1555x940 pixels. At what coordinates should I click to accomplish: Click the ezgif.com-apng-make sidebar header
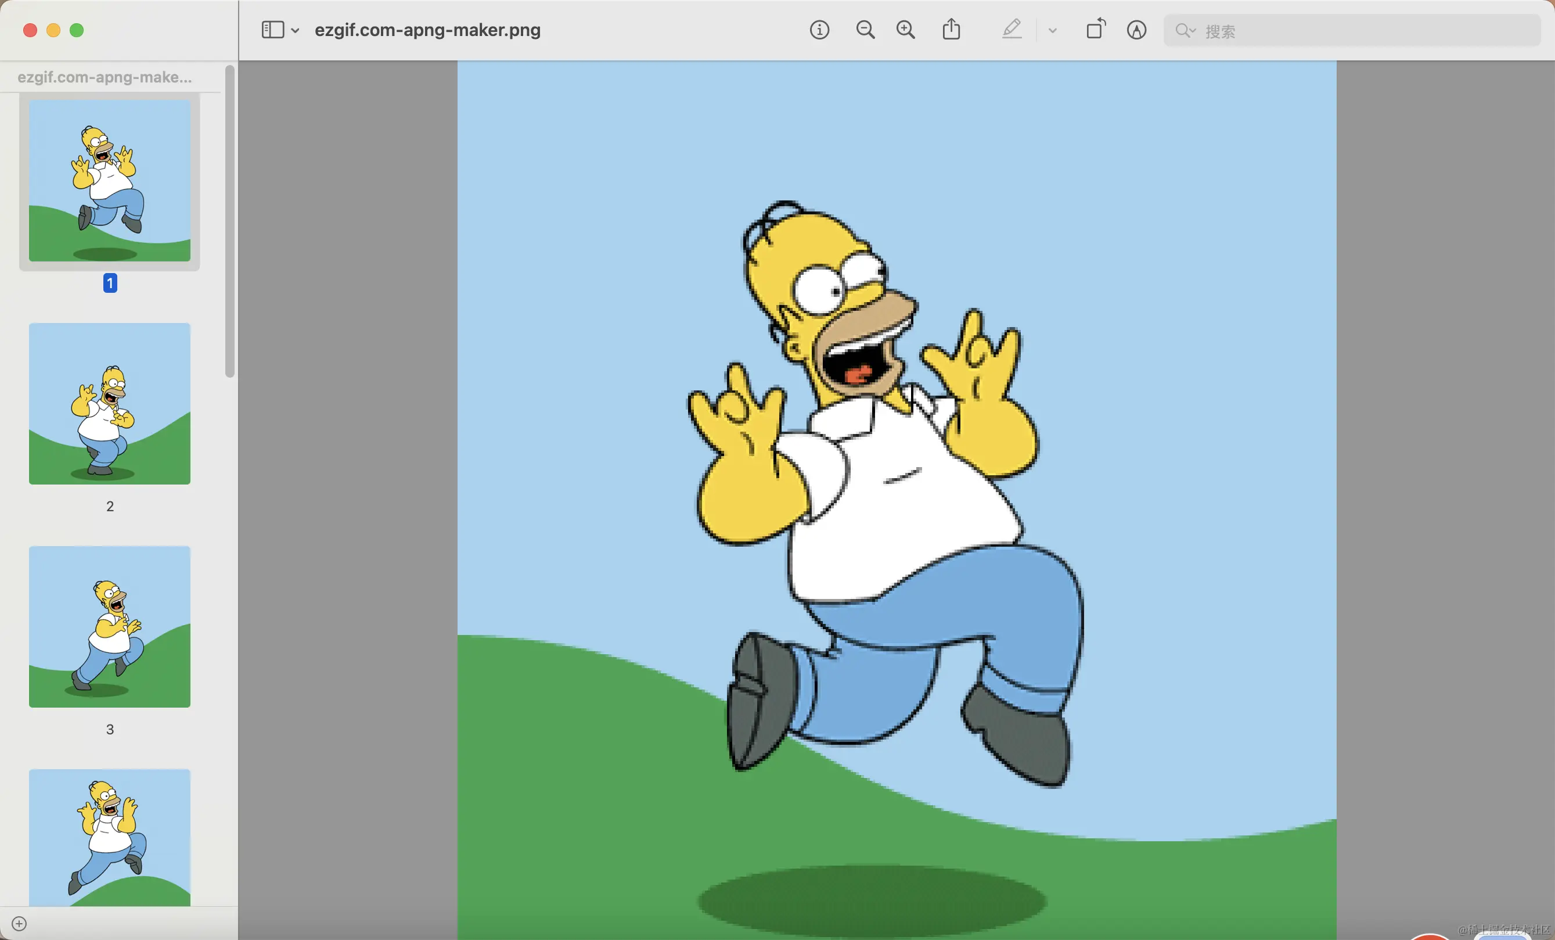(x=105, y=77)
